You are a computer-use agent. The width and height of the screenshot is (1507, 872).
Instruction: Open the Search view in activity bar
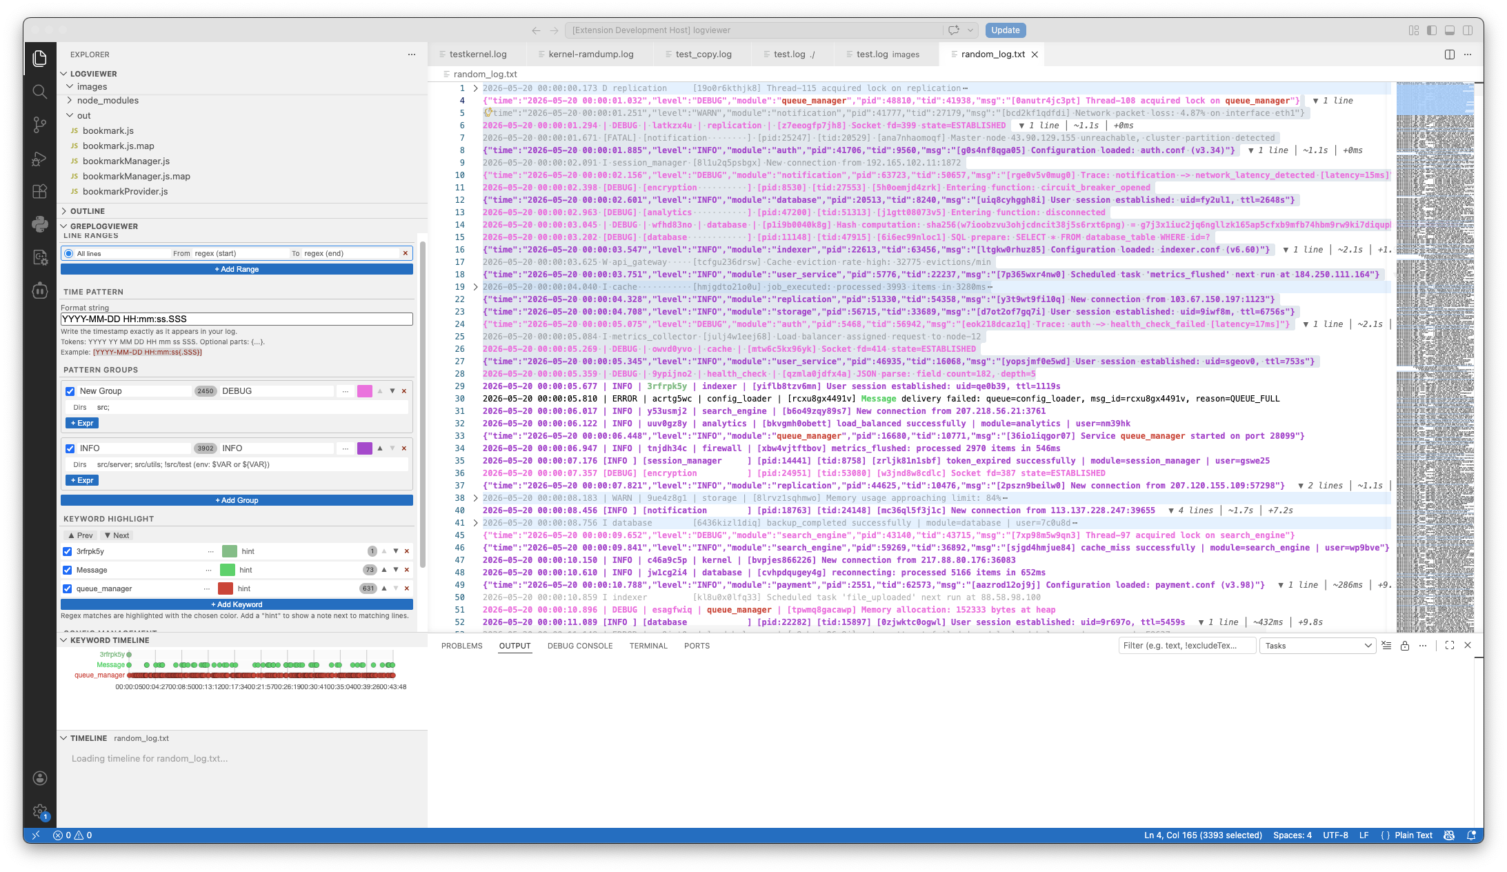click(x=40, y=92)
